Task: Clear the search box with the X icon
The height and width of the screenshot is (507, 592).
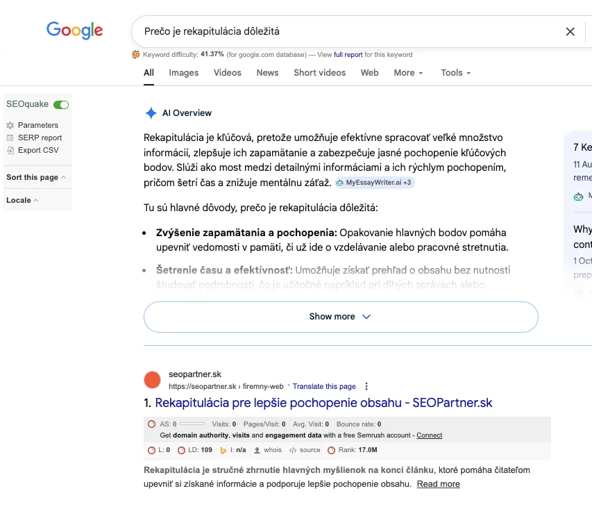Action: [x=570, y=31]
